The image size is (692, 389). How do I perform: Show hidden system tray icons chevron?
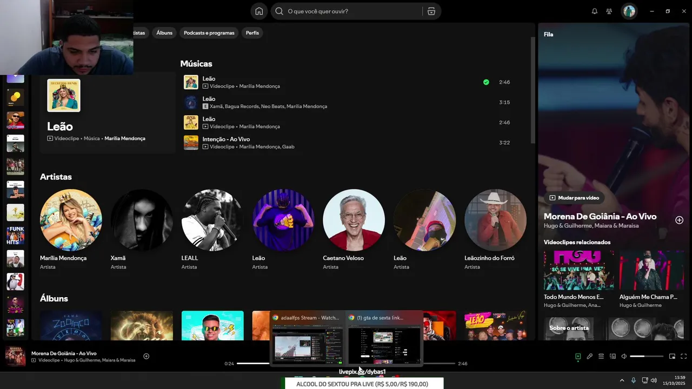(x=622, y=380)
